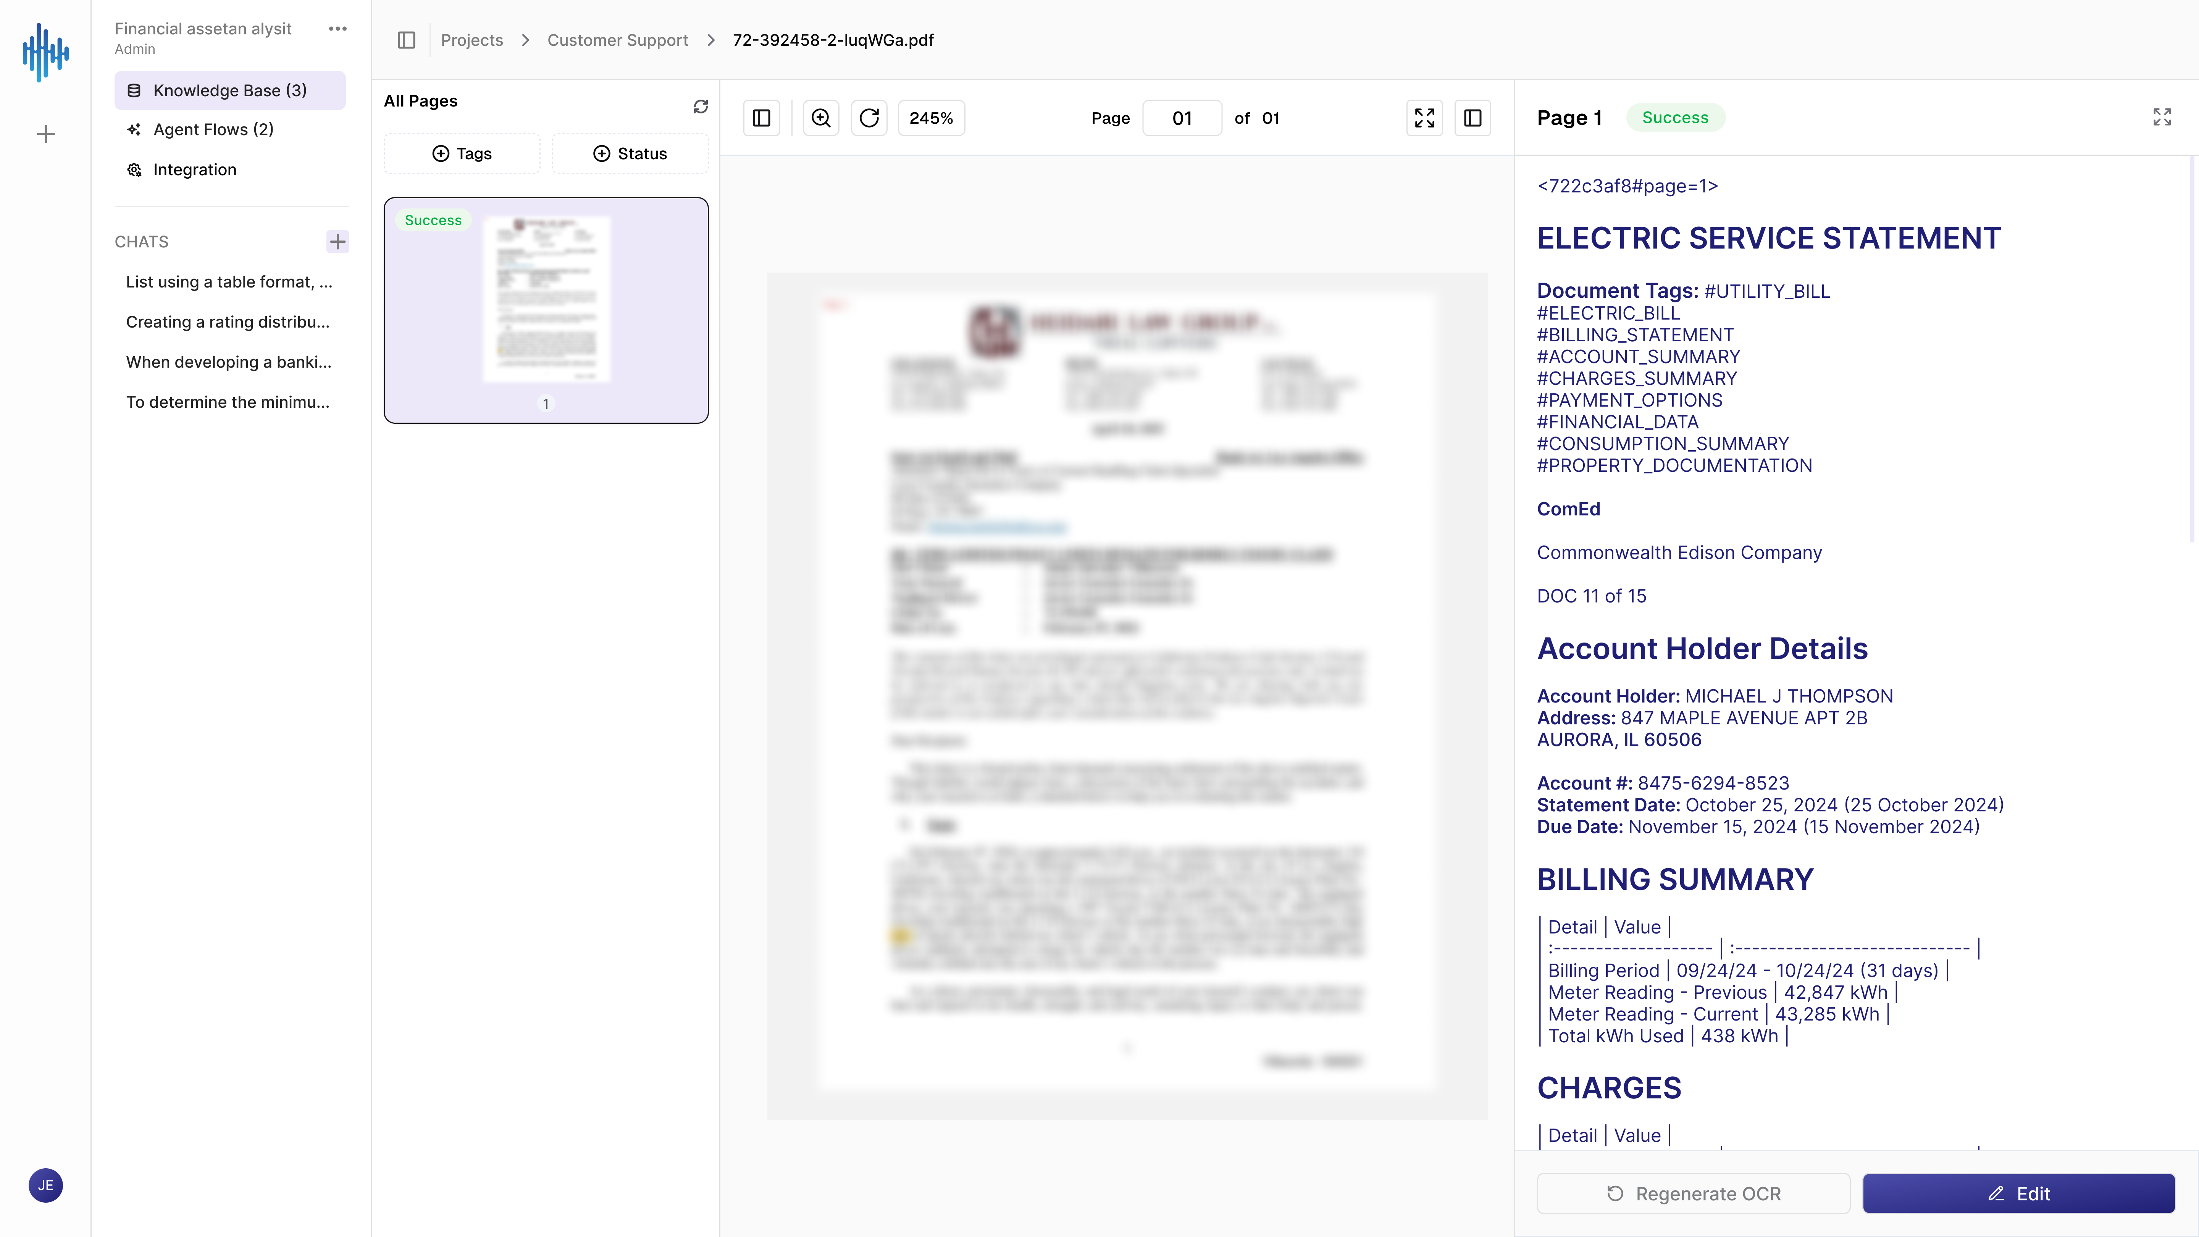Click the Account Holder Details heading
The image size is (2199, 1237).
pyautogui.click(x=1702, y=649)
